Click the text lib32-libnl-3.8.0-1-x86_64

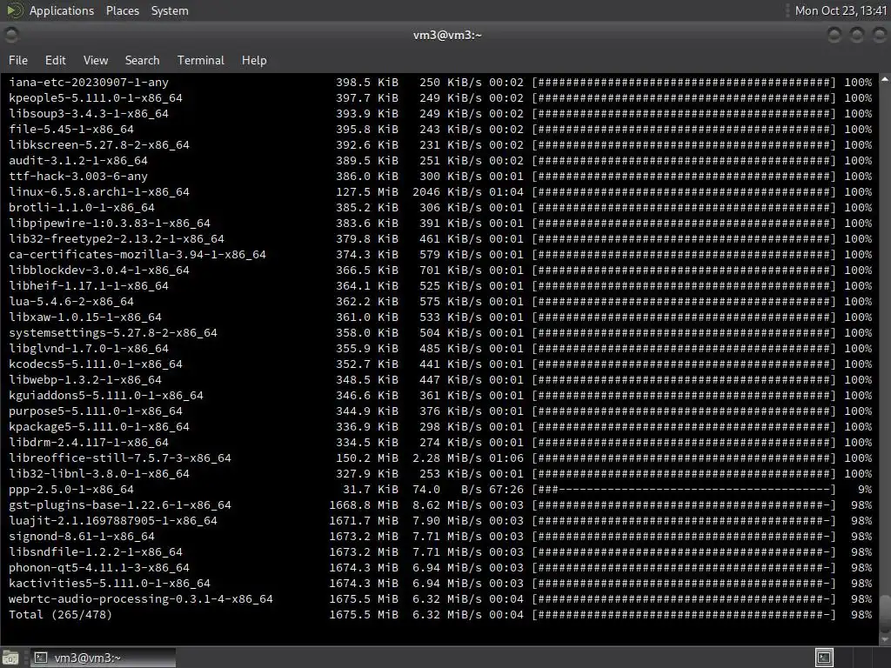coord(99,474)
